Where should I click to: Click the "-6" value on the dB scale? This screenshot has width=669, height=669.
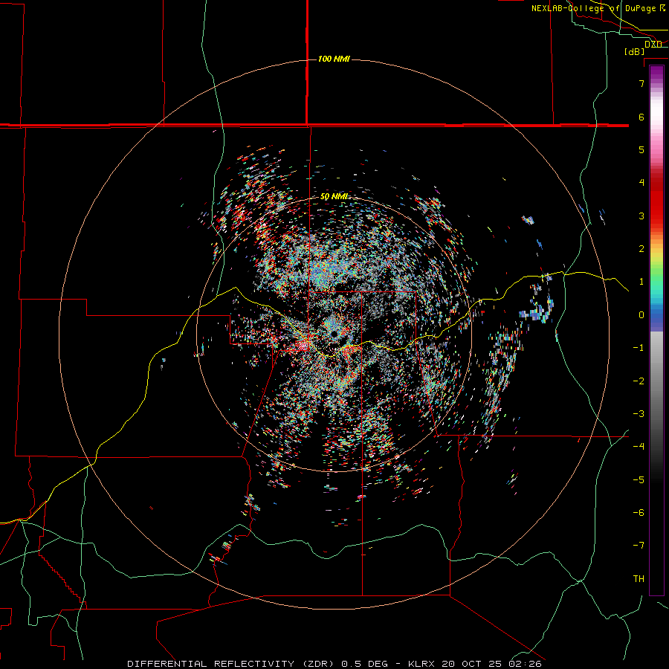[639, 513]
